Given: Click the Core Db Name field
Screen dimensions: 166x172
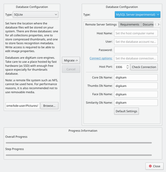Looking at the screenshot, I should tap(136, 78).
